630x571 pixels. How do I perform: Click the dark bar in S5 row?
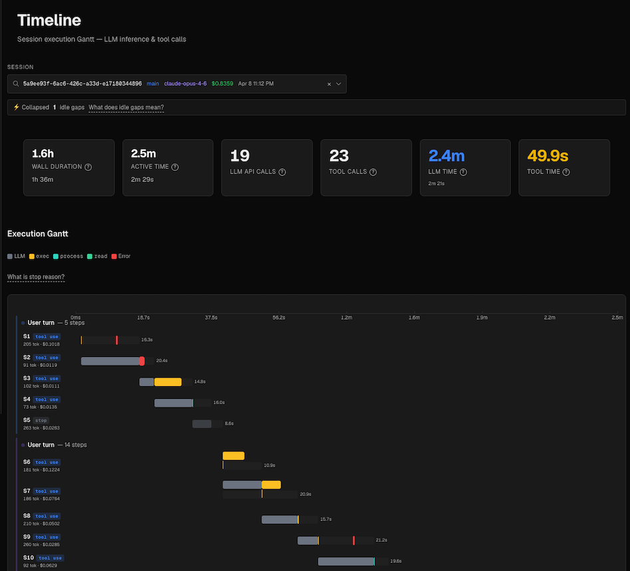click(x=202, y=423)
